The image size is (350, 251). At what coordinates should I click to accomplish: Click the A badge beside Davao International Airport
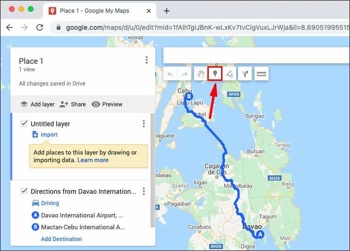(x=35, y=215)
